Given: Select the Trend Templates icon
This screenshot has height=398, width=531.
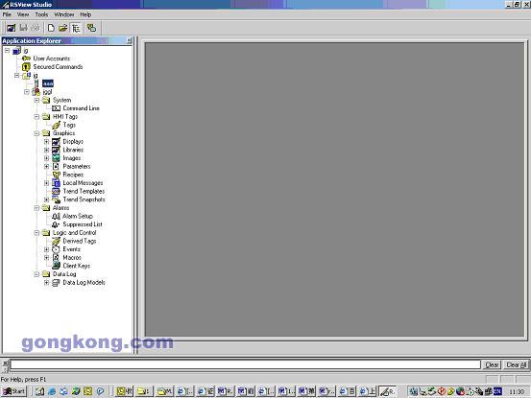Looking at the screenshot, I should coord(57,192).
